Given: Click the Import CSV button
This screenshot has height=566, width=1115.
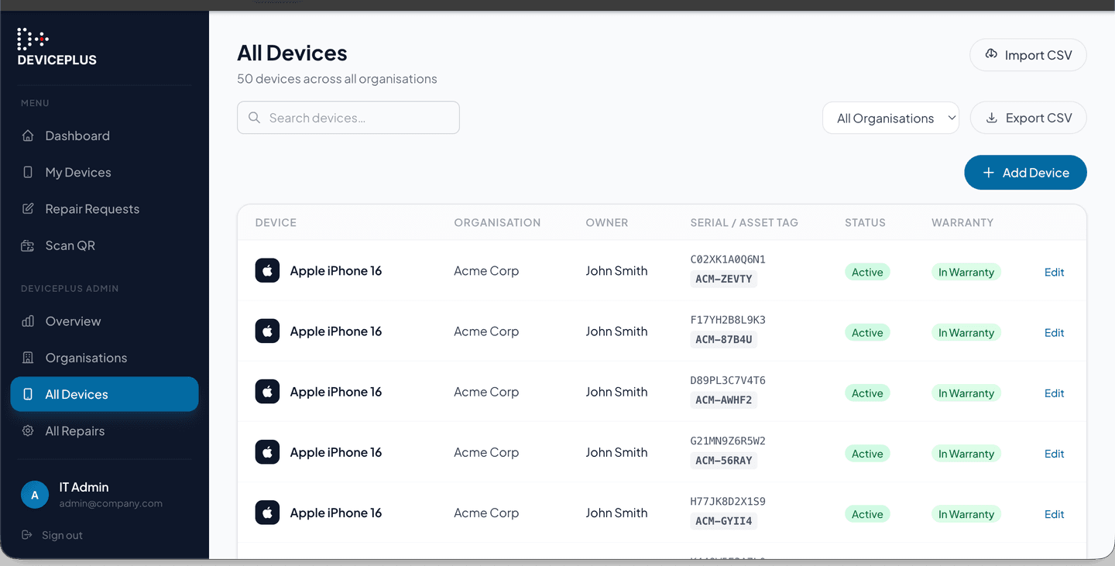Looking at the screenshot, I should tap(1028, 55).
